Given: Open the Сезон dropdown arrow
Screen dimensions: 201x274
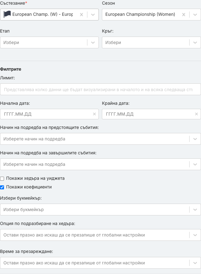Looking at the screenshot, I should [x=195, y=15].
